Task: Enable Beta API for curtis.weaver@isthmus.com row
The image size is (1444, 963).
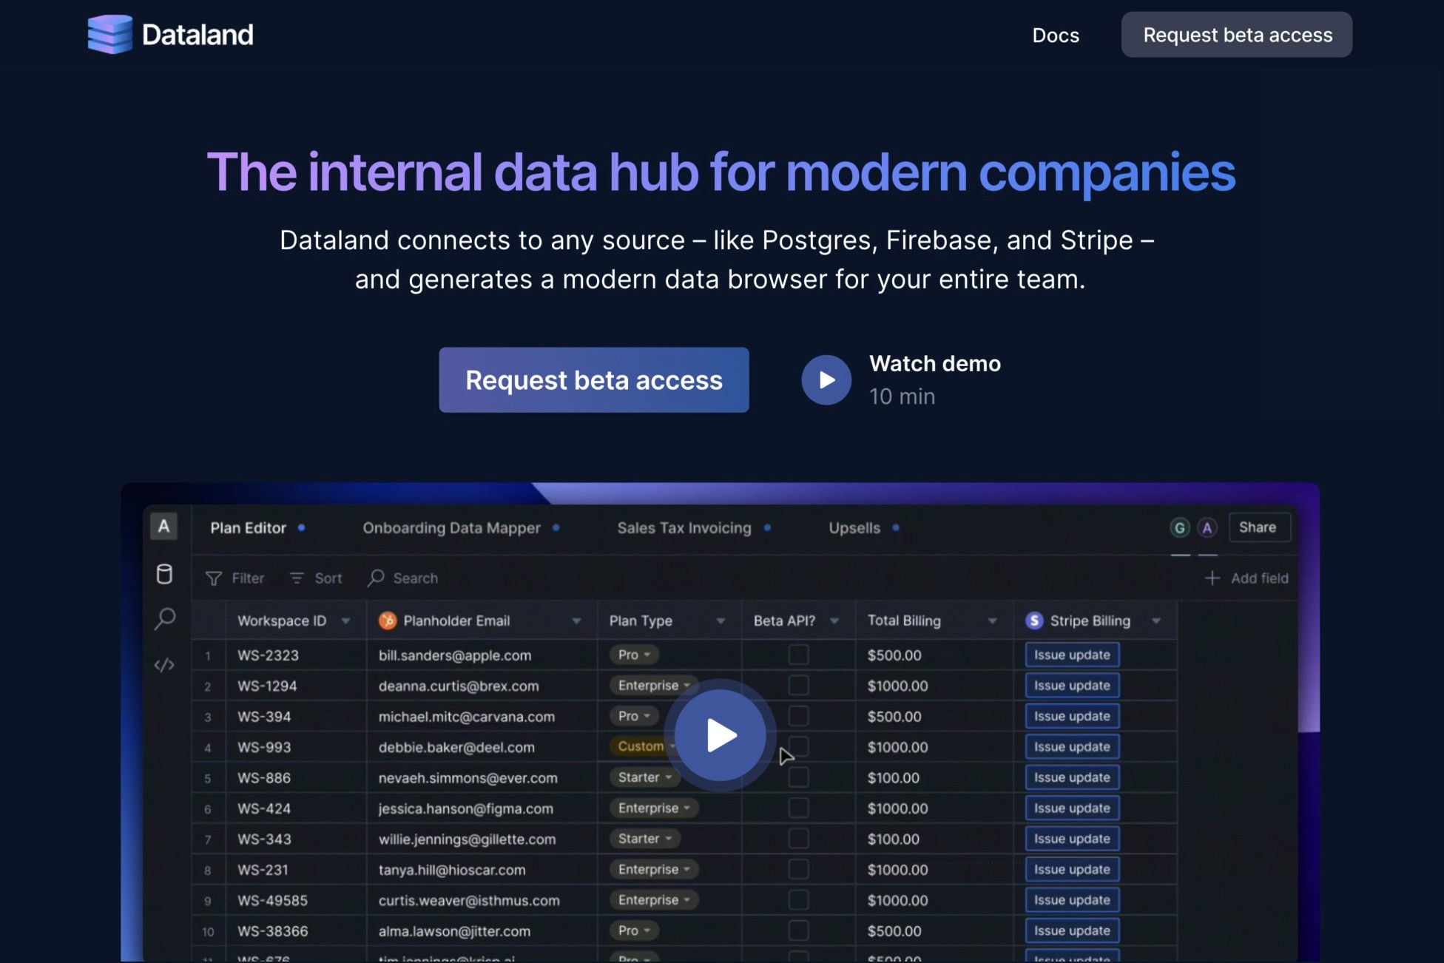Action: (798, 900)
